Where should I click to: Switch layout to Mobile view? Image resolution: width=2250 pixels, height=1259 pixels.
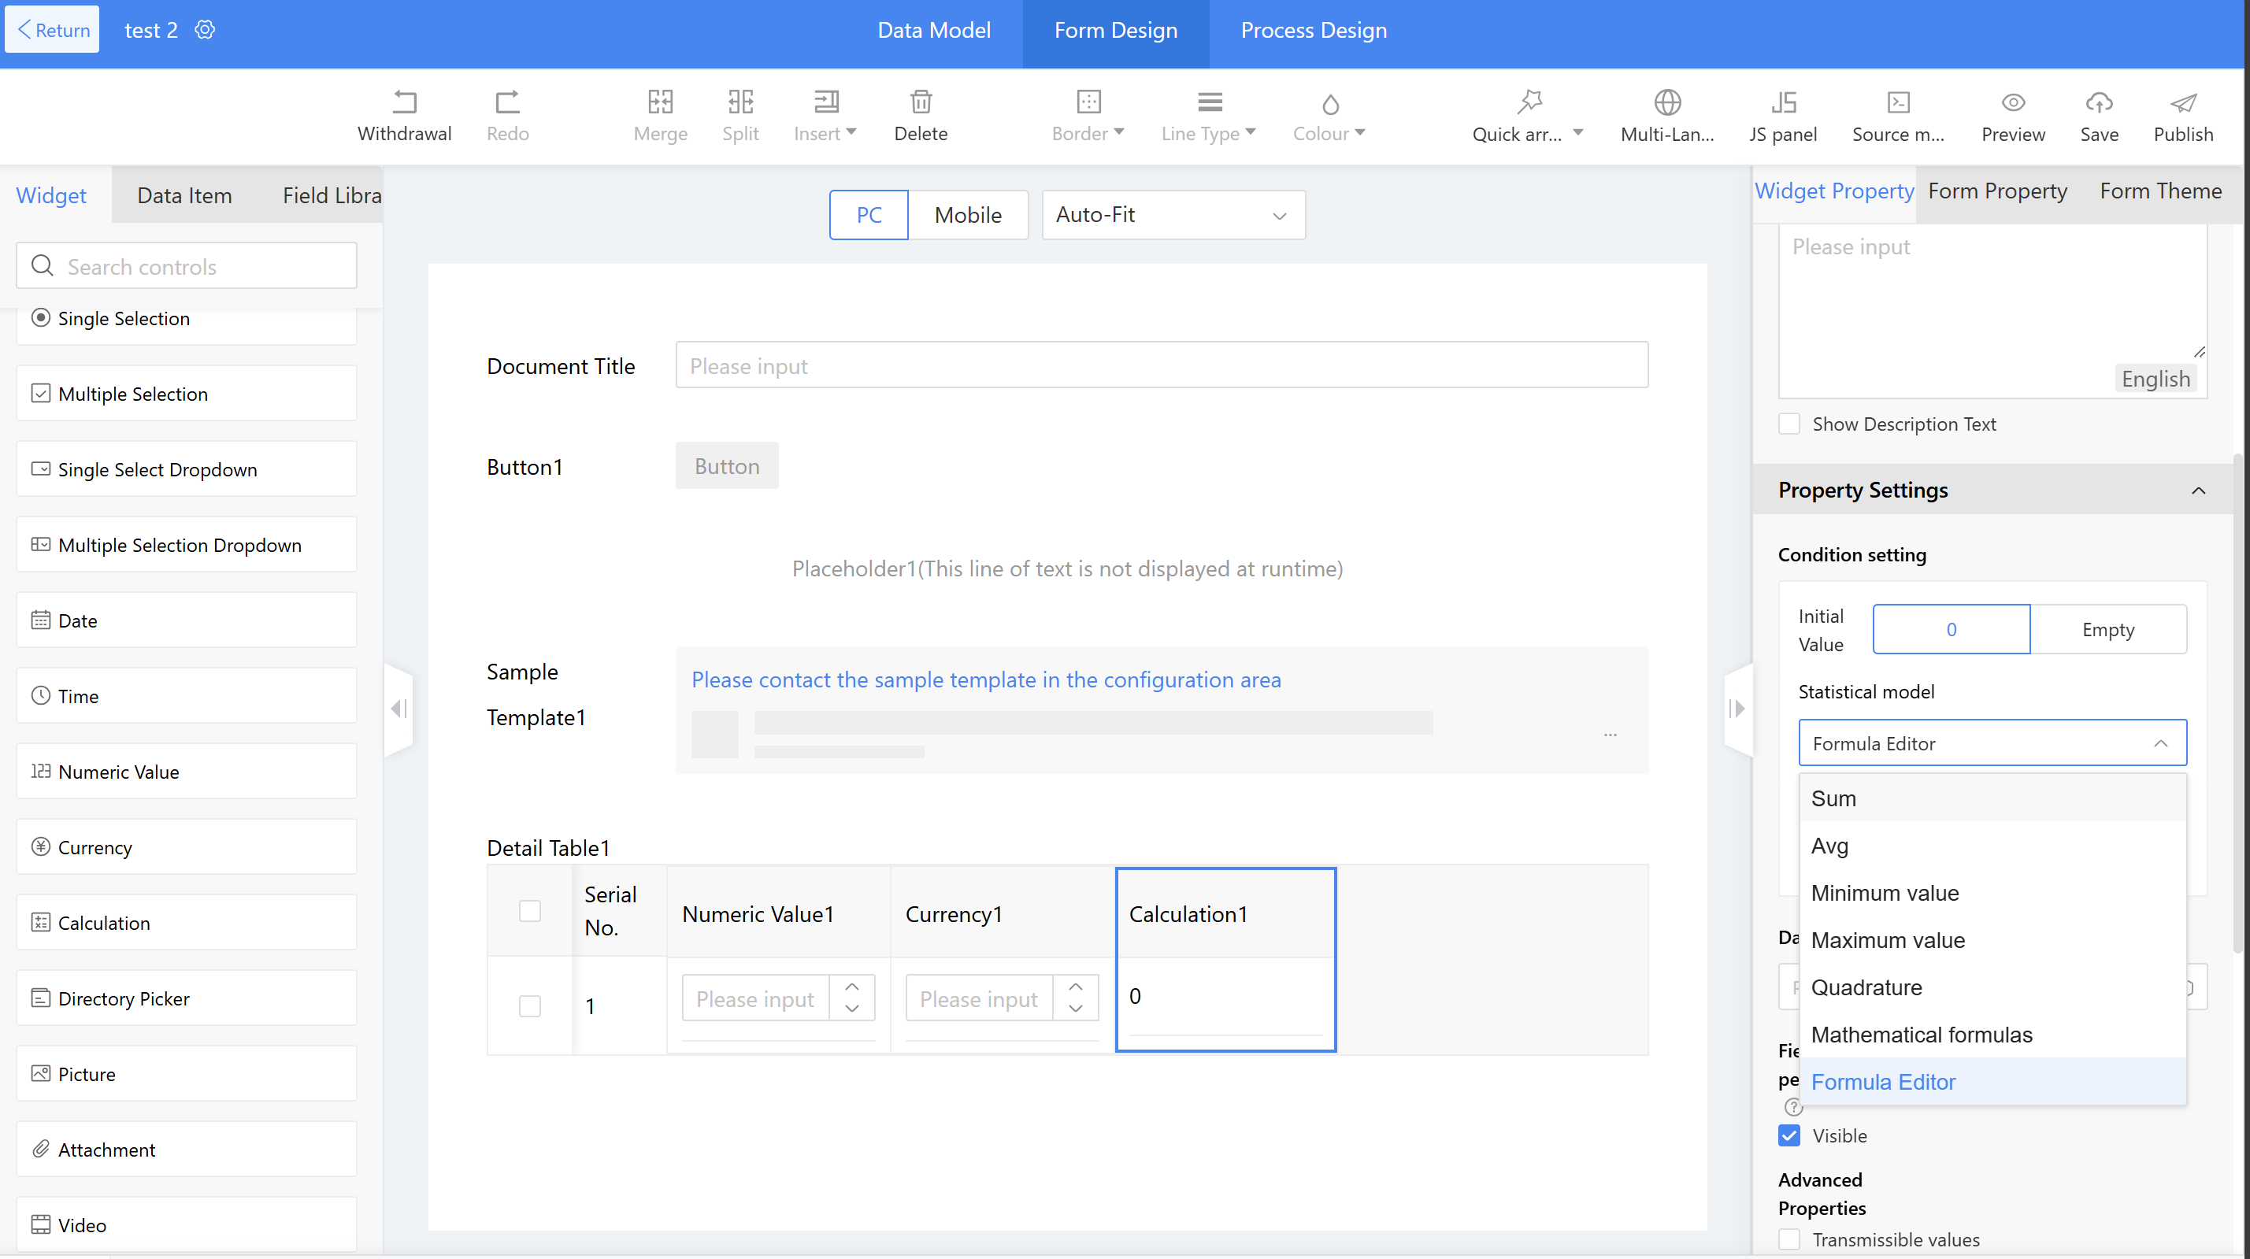pyautogui.click(x=968, y=215)
